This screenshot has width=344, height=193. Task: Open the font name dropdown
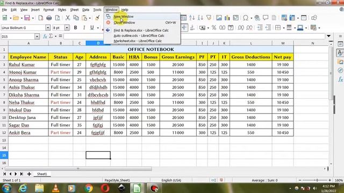pyautogui.click(x=48, y=28)
